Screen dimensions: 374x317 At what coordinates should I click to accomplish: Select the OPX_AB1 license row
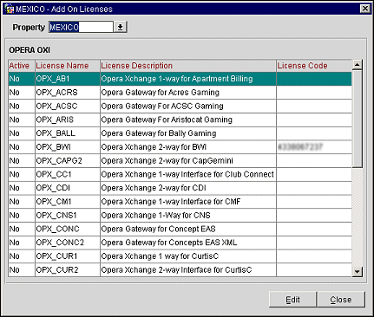(x=180, y=79)
